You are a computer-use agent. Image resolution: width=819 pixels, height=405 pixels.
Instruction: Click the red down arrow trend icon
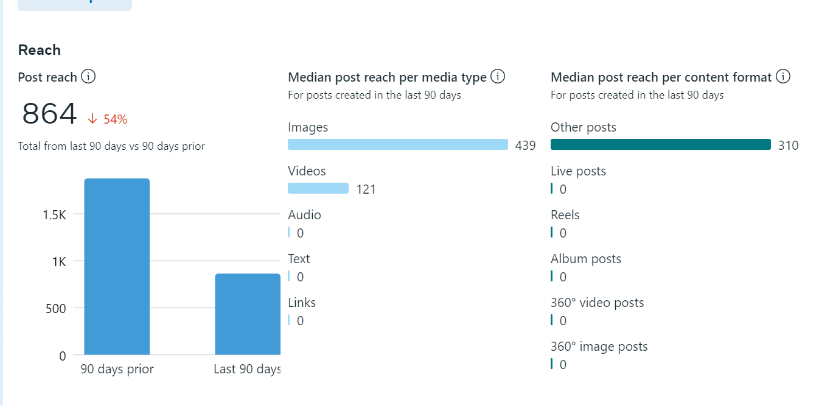point(92,119)
